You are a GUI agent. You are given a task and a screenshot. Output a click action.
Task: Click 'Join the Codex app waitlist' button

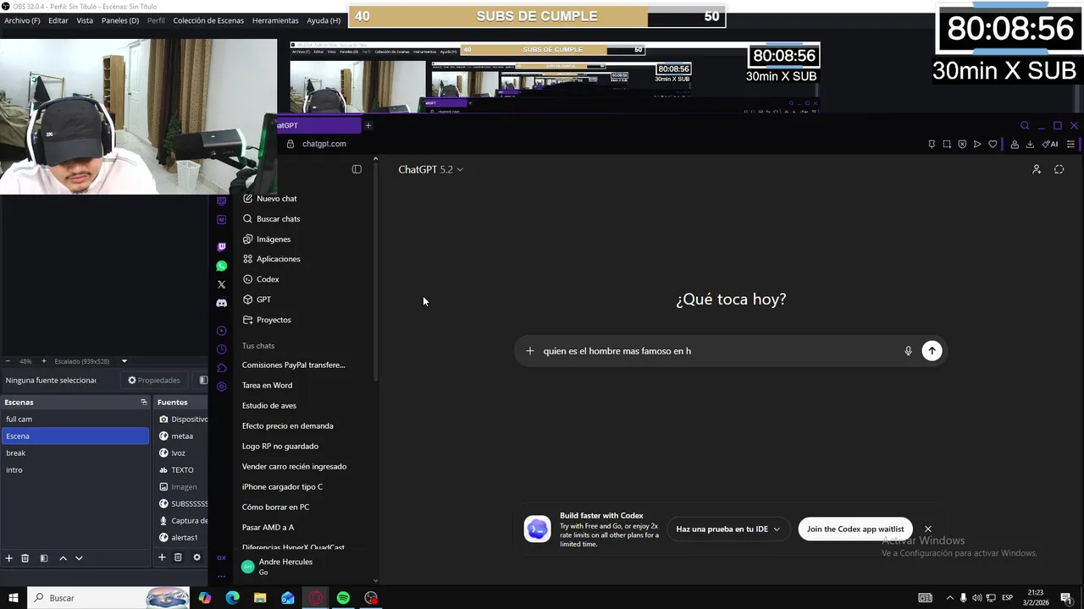pos(855,529)
